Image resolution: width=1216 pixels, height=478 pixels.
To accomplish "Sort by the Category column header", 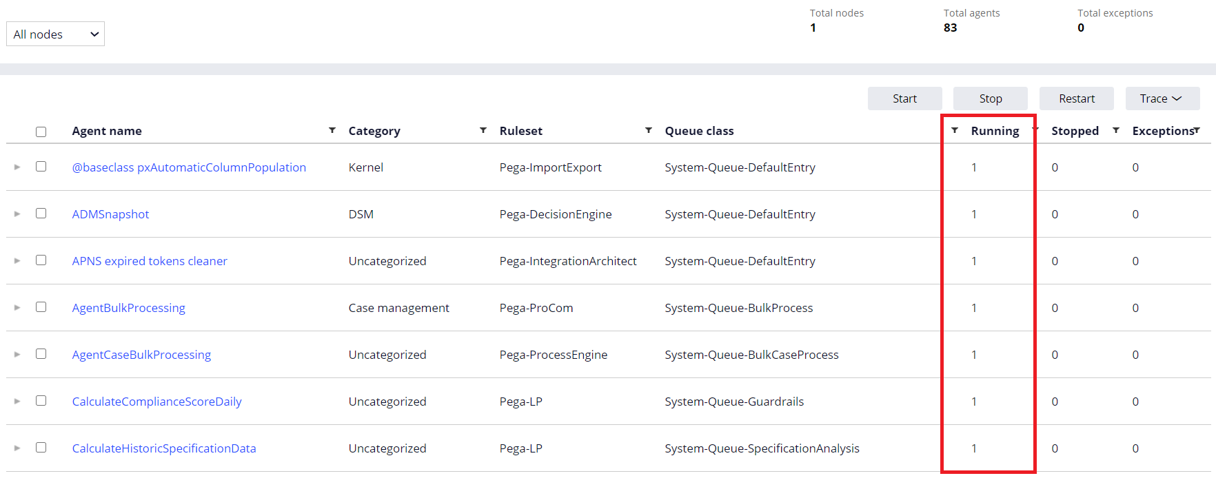I will tap(374, 131).
